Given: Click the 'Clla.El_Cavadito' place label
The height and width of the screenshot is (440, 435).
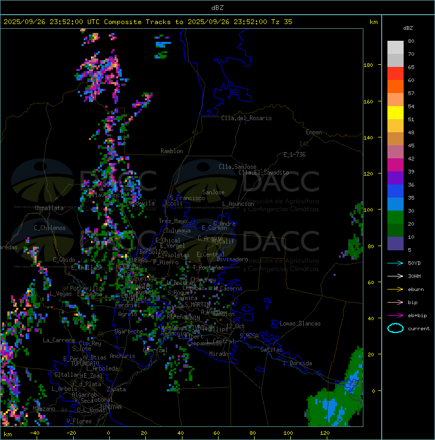Looking at the screenshot, I should [264, 172].
